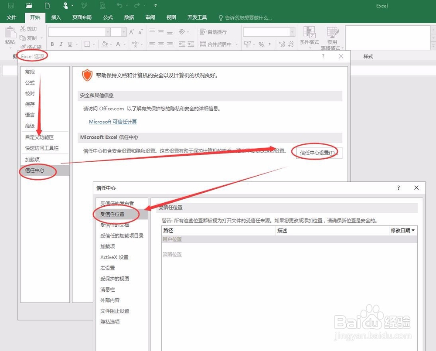Image resolution: width=436 pixels, height=351 pixels.
Task: Click the 路径 column header
Action: (x=218, y=230)
